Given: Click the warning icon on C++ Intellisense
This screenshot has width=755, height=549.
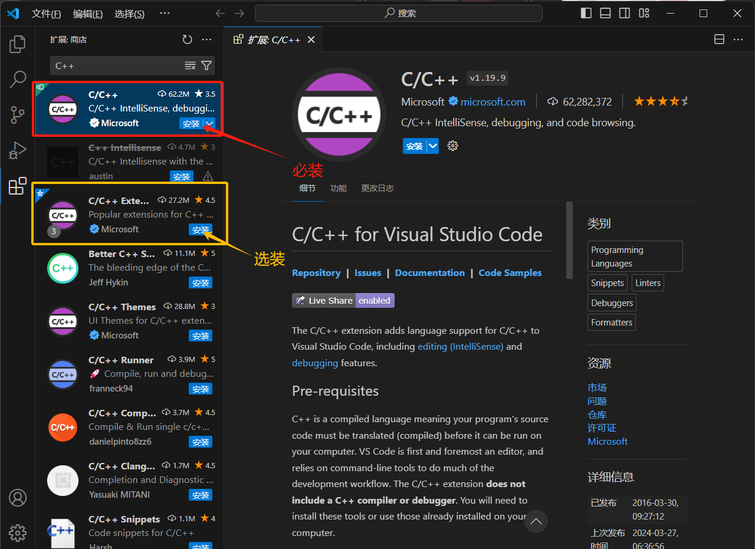Looking at the screenshot, I should tap(208, 176).
